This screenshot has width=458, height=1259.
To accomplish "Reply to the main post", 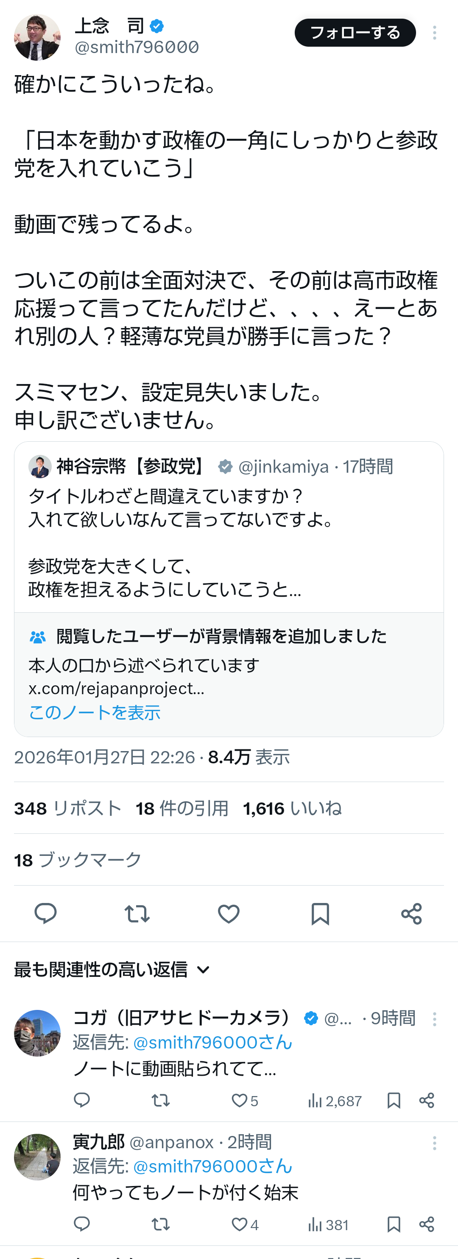I will [x=45, y=914].
